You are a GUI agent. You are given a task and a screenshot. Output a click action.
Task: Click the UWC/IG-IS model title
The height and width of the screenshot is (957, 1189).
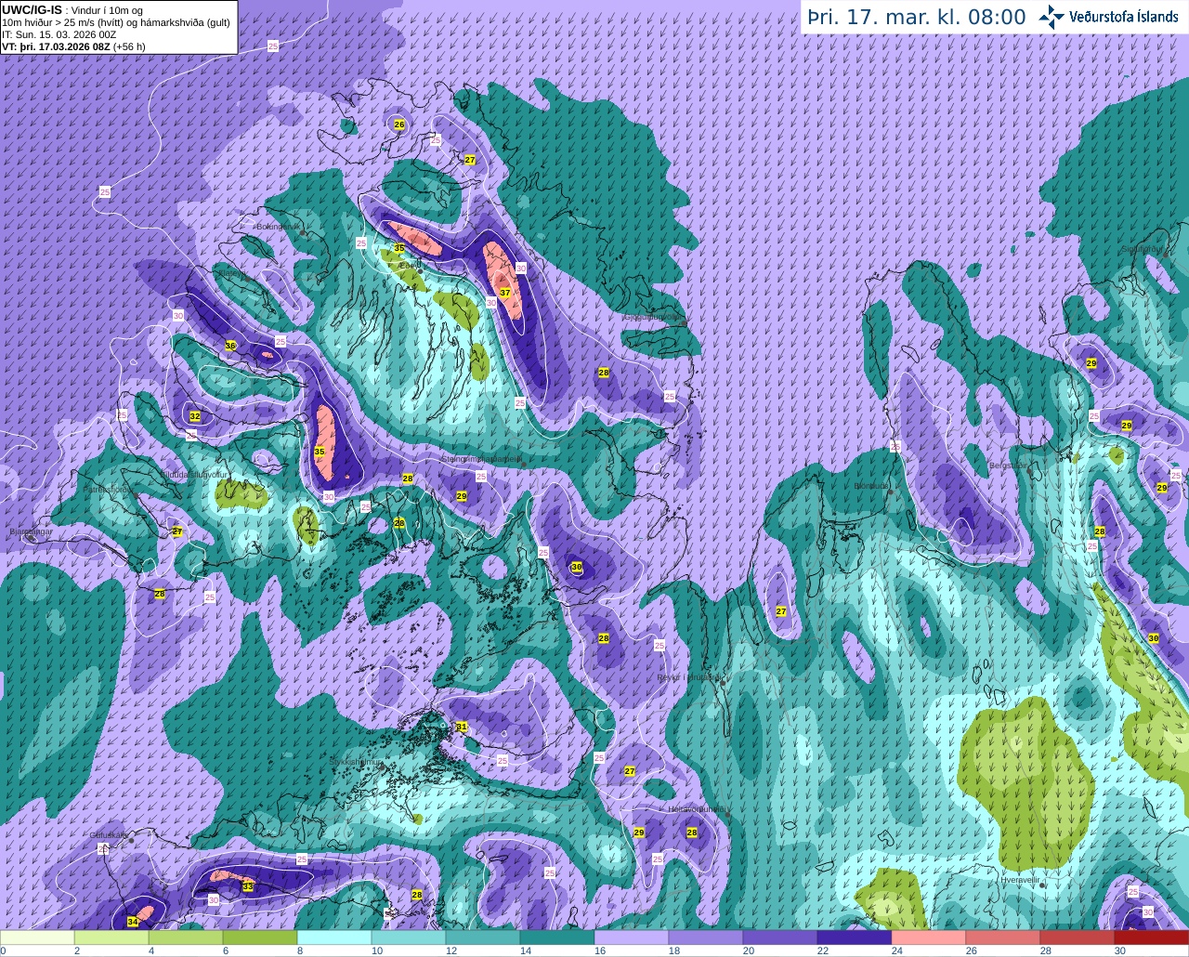pyautogui.click(x=33, y=10)
